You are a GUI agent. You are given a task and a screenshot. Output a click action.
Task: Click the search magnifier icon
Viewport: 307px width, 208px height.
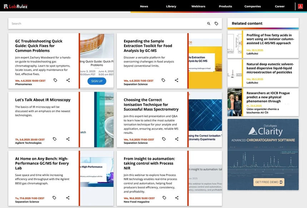[209, 24]
